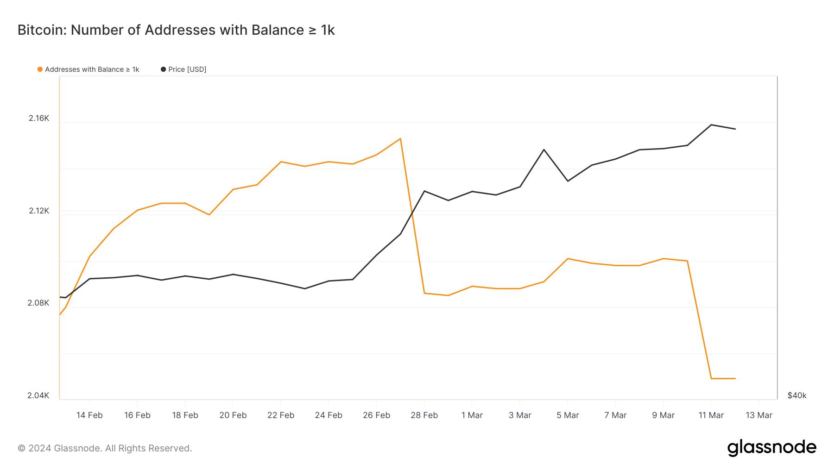Click the orange line's highest peak

click(400, 139)
